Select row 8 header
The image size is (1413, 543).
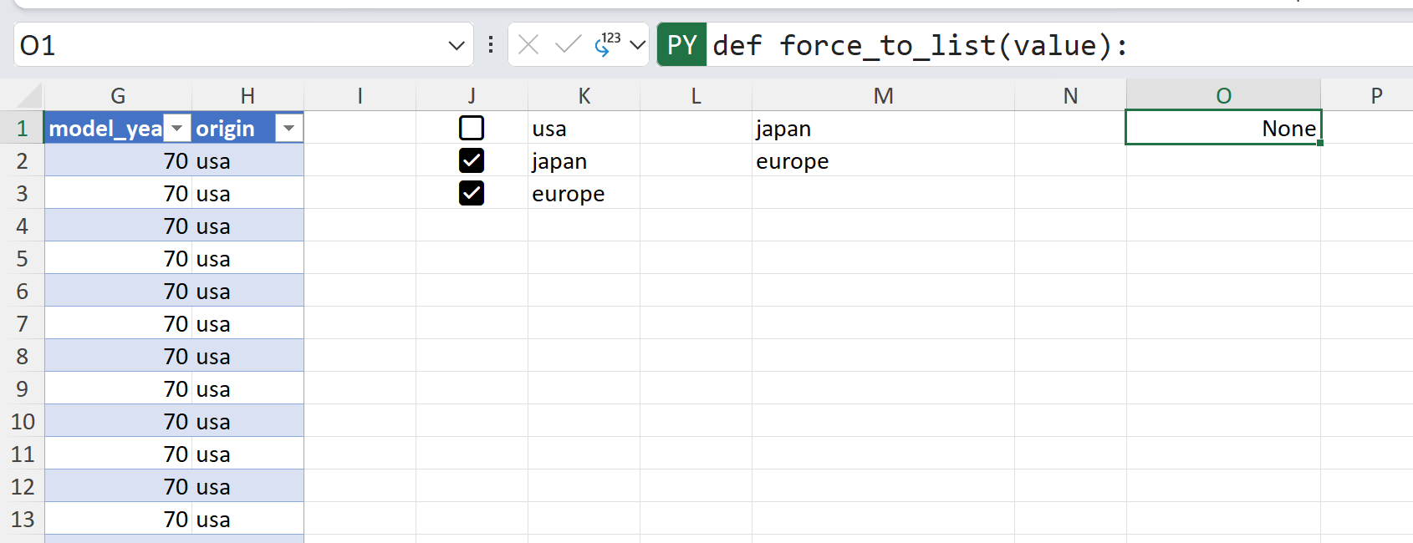coord(23,356)
